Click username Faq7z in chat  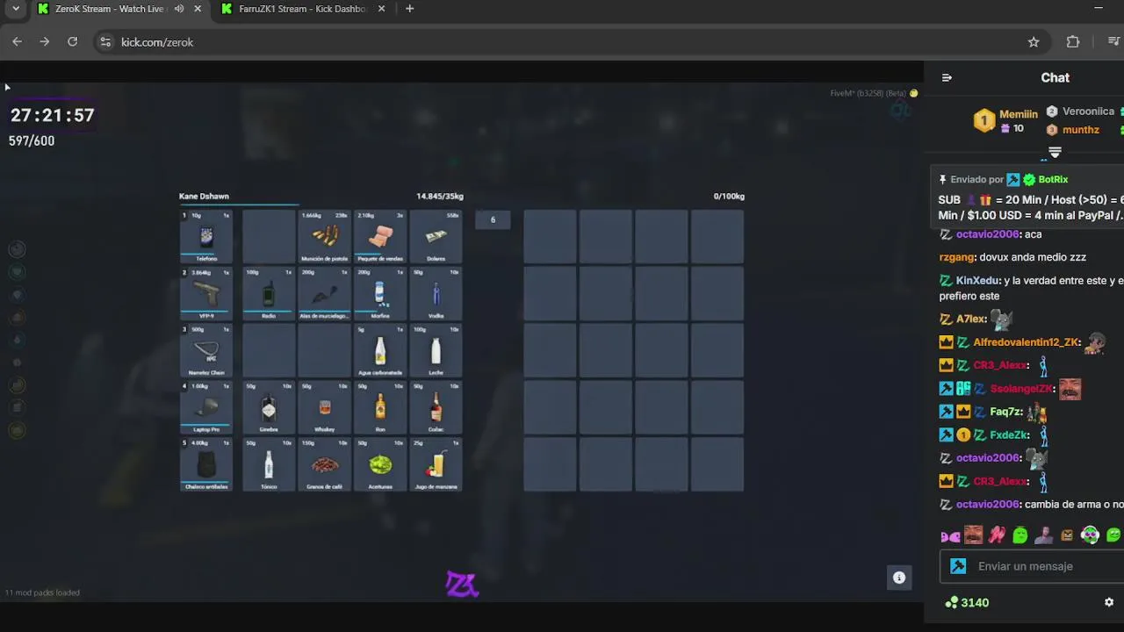pyautogui.click(x=1006, y=412)
